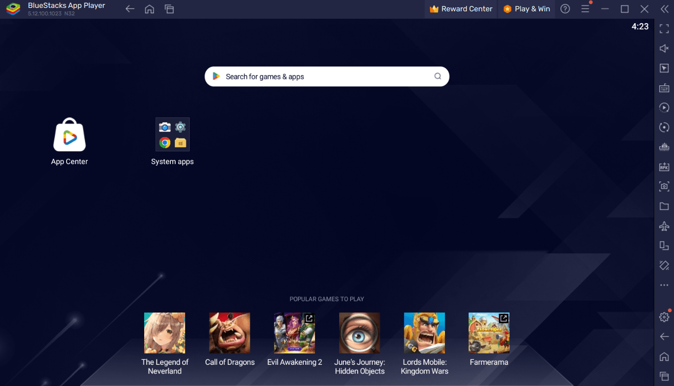Open Reward Center
674x386 pixels.
(x=461, y=9)
